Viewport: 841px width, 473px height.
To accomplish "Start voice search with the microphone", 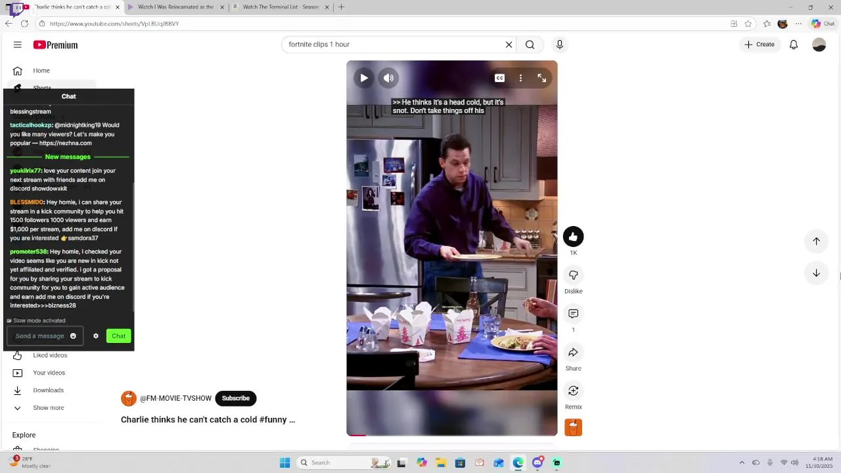I will click(x=560, y=45).
